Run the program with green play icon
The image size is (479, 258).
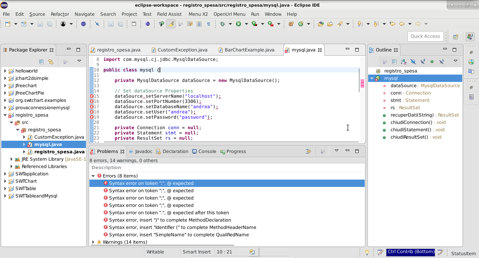[x=238, y=24]
